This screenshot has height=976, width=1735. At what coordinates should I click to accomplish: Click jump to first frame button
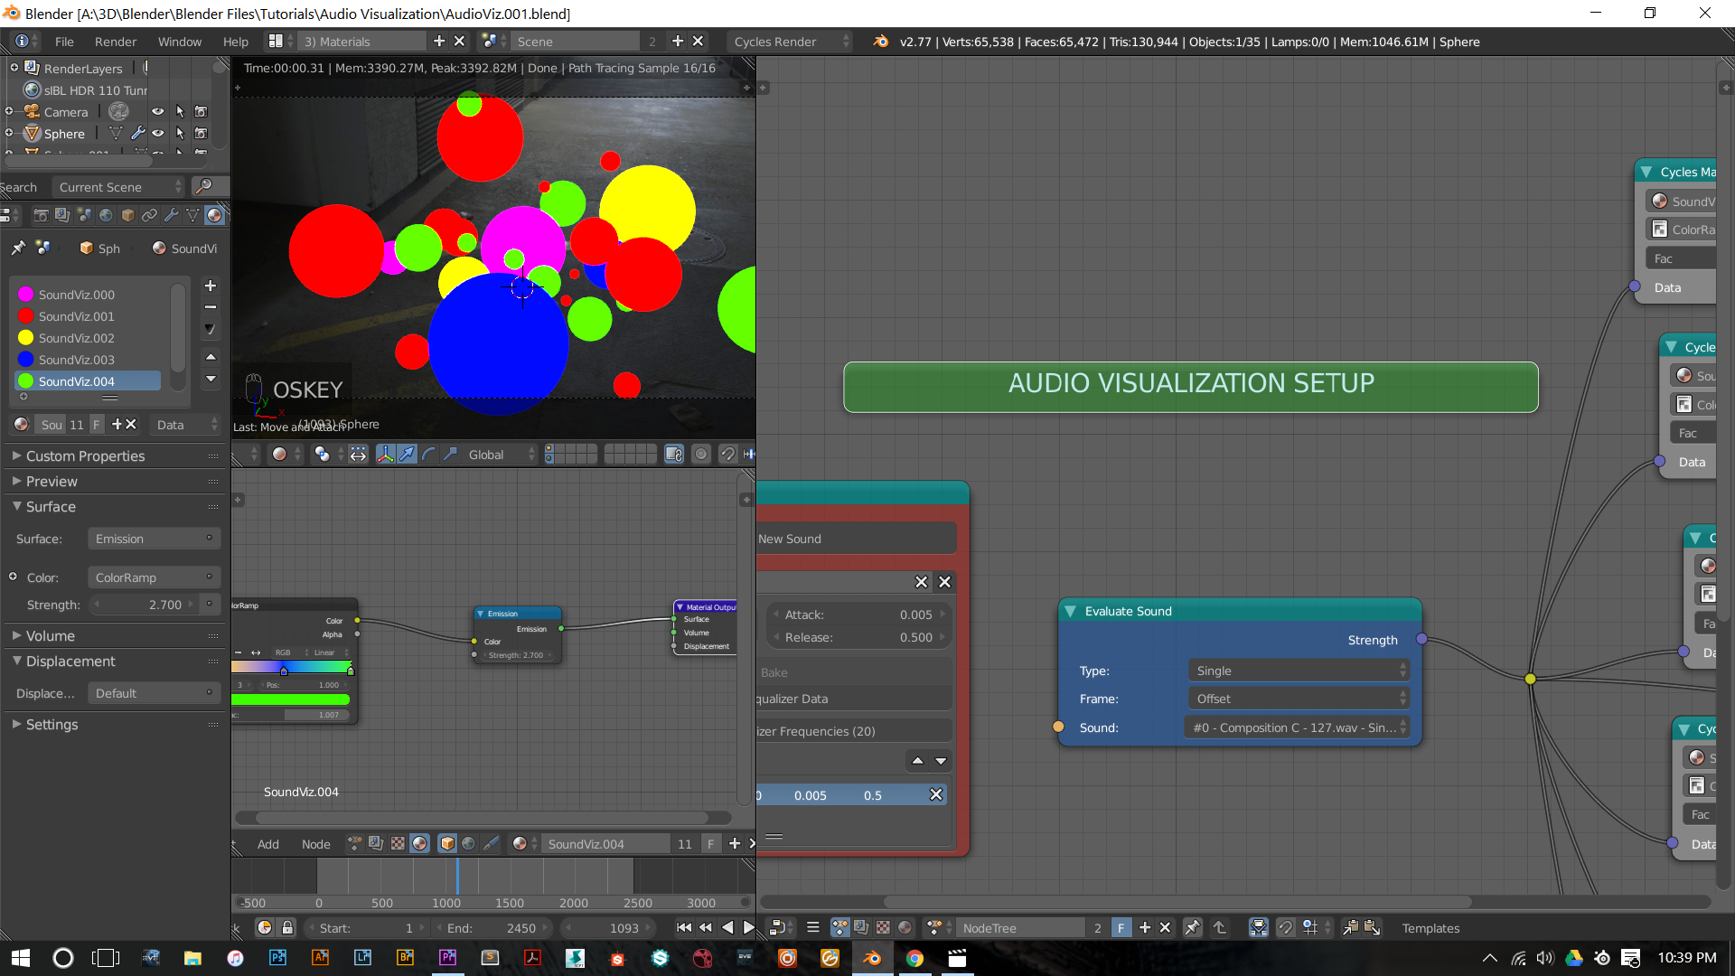coord(684,928)
